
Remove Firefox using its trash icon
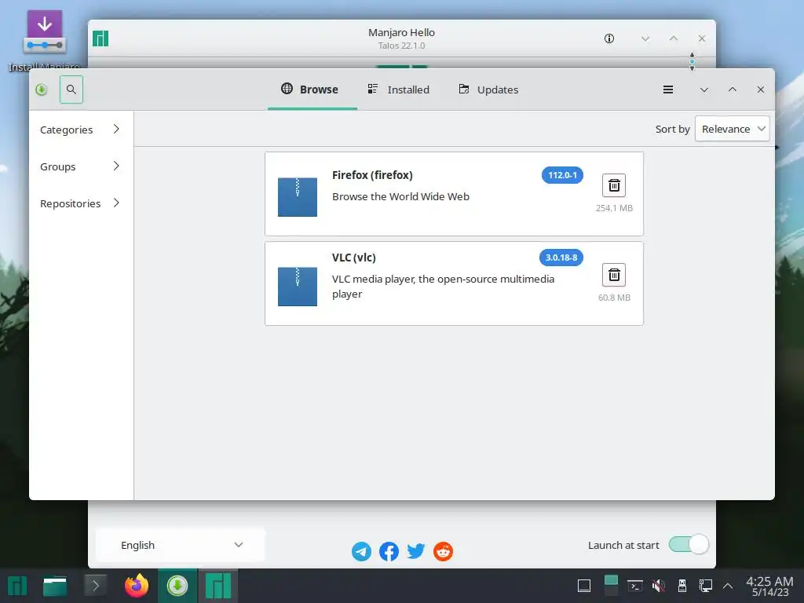(614, 185)
